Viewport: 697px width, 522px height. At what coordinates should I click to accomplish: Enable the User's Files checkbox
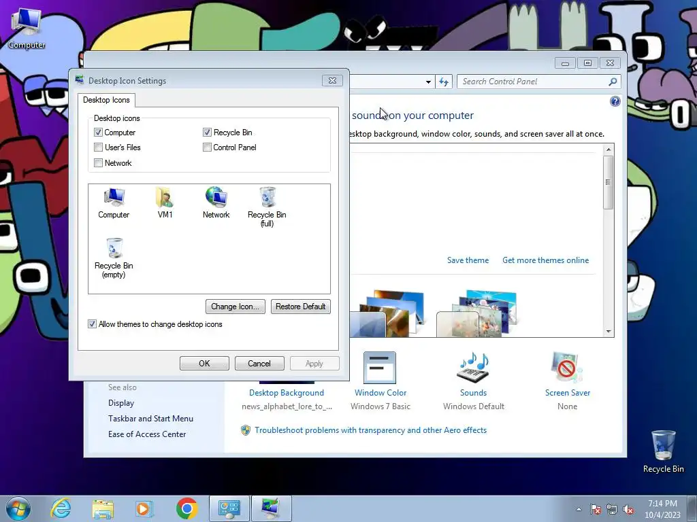point(98,147)
